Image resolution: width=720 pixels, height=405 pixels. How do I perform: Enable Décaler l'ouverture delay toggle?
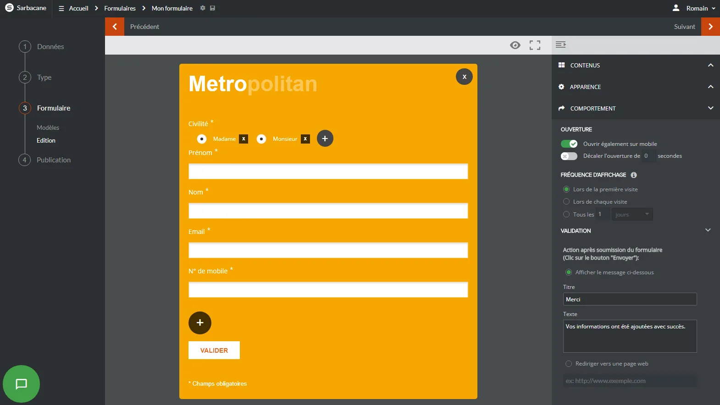tap(569, 156)
